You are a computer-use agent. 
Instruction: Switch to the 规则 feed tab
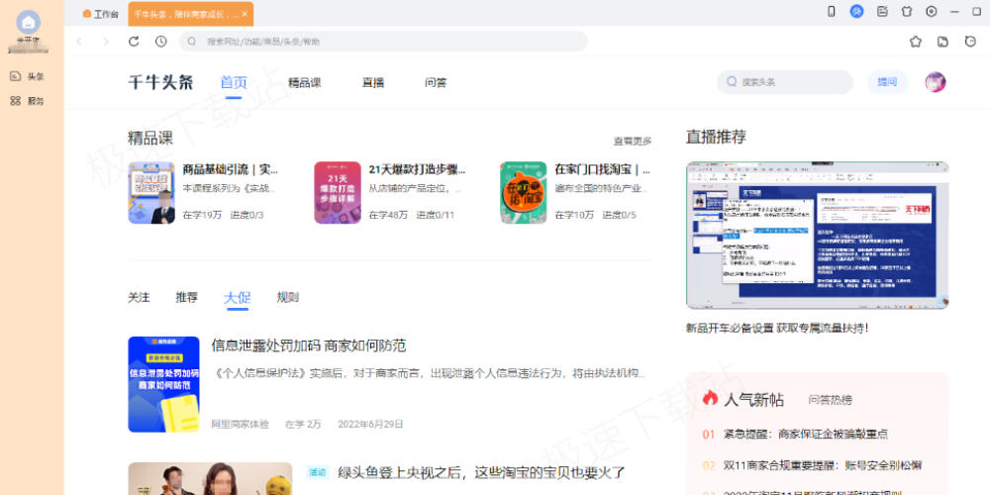click(x=288, y=297)
